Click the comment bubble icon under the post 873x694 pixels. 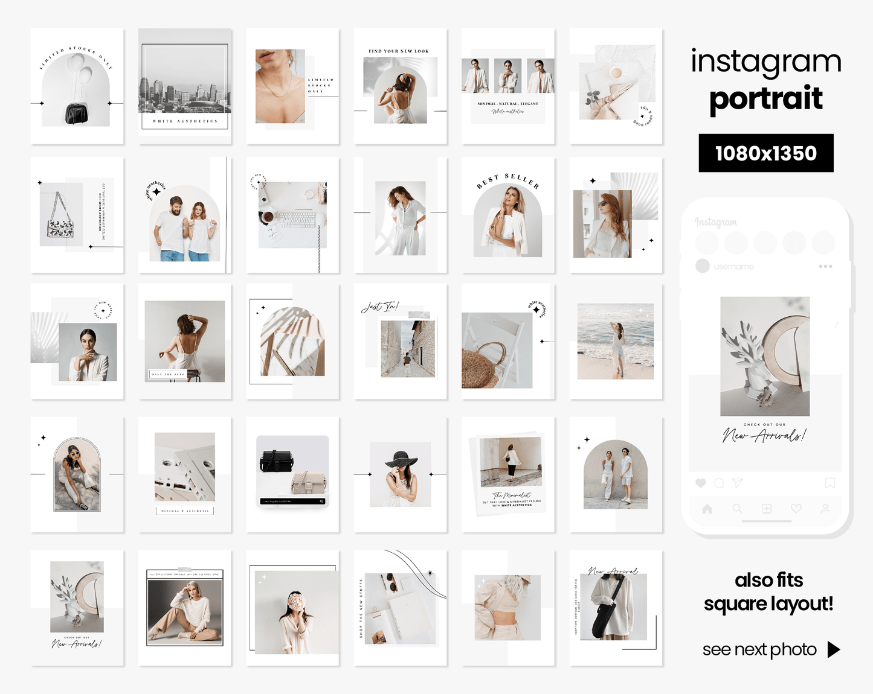pos(719,483)
